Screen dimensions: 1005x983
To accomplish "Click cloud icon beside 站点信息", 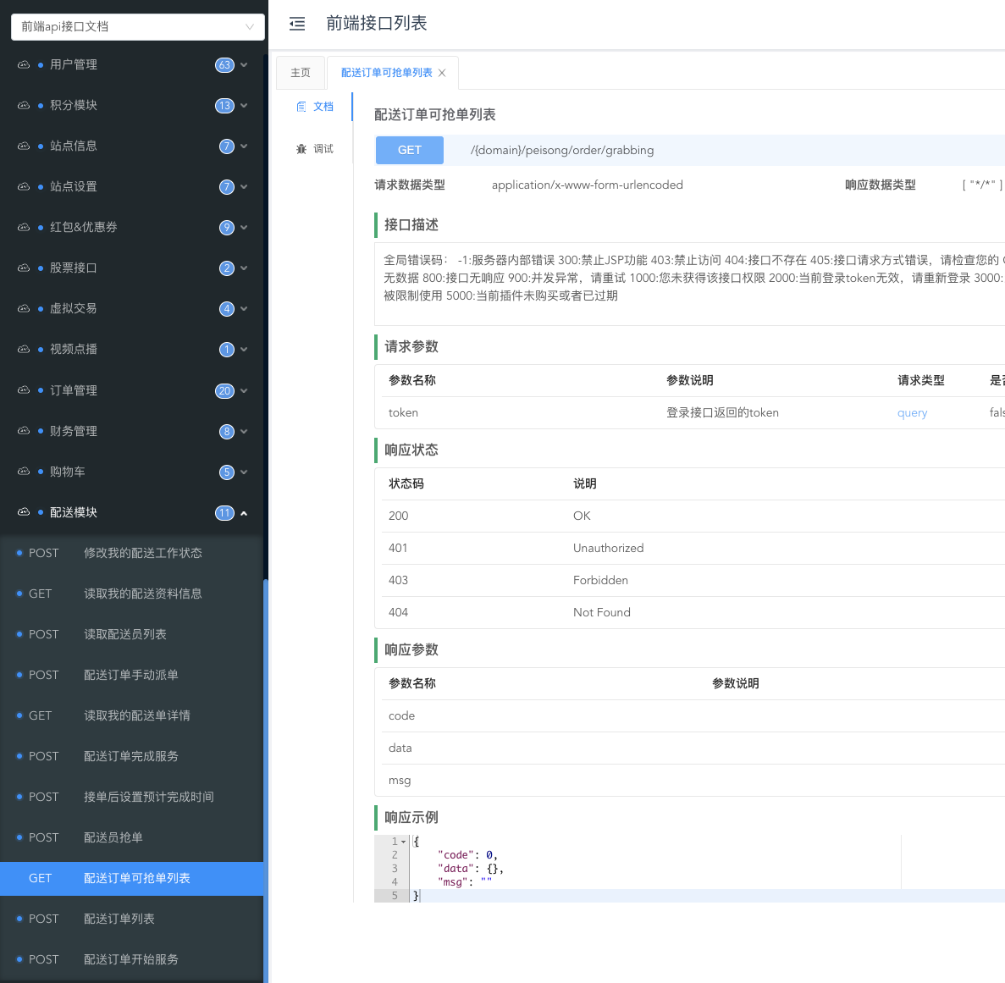I will pyautogui.click(x=24, y=146).
